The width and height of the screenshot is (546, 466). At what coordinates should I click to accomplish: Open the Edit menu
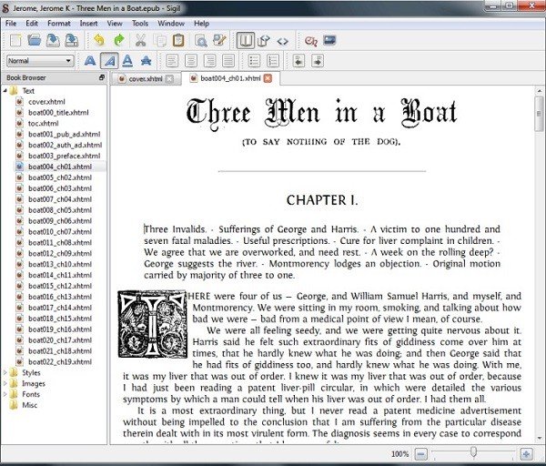(x=32, y=24)
